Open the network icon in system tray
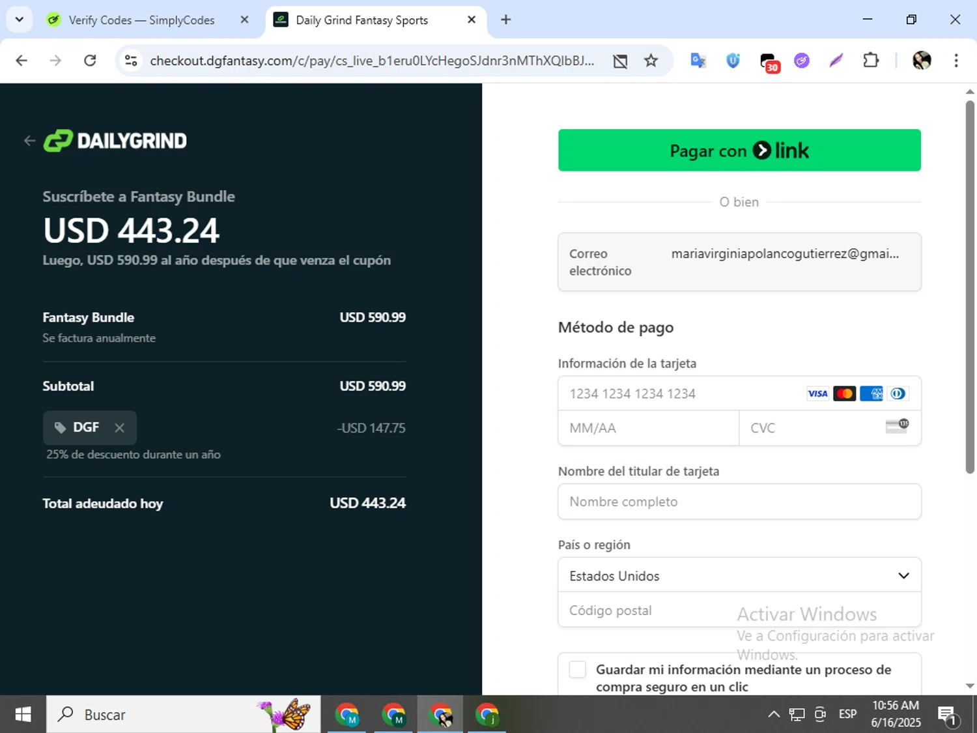The width and height of the screenshot is (977, 733). 797,715
